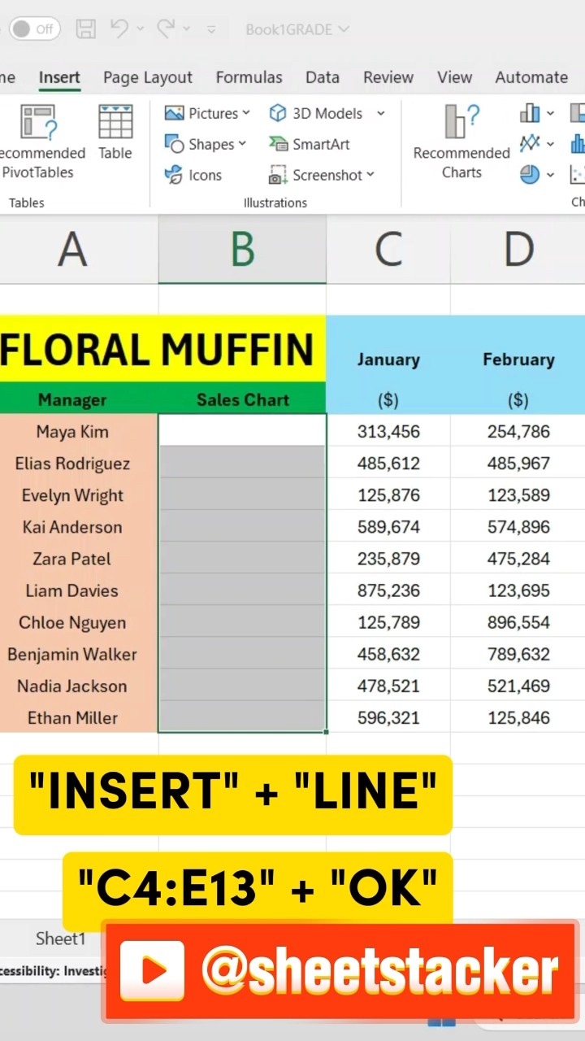Open the Screenshot menu
Screen dimensions: 585x1041
pyautogui.click(x=322, y=175)
